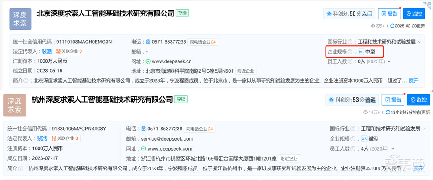
Task: Open website www.deepseek.com
Action: click(x=170, y=149)
